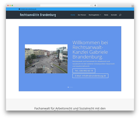Click the info@rabrandenburg.de link in top bar
Image resolution: width=140 pixels, height=119 pixels.
pyautogui.click(x=28, y=9)
